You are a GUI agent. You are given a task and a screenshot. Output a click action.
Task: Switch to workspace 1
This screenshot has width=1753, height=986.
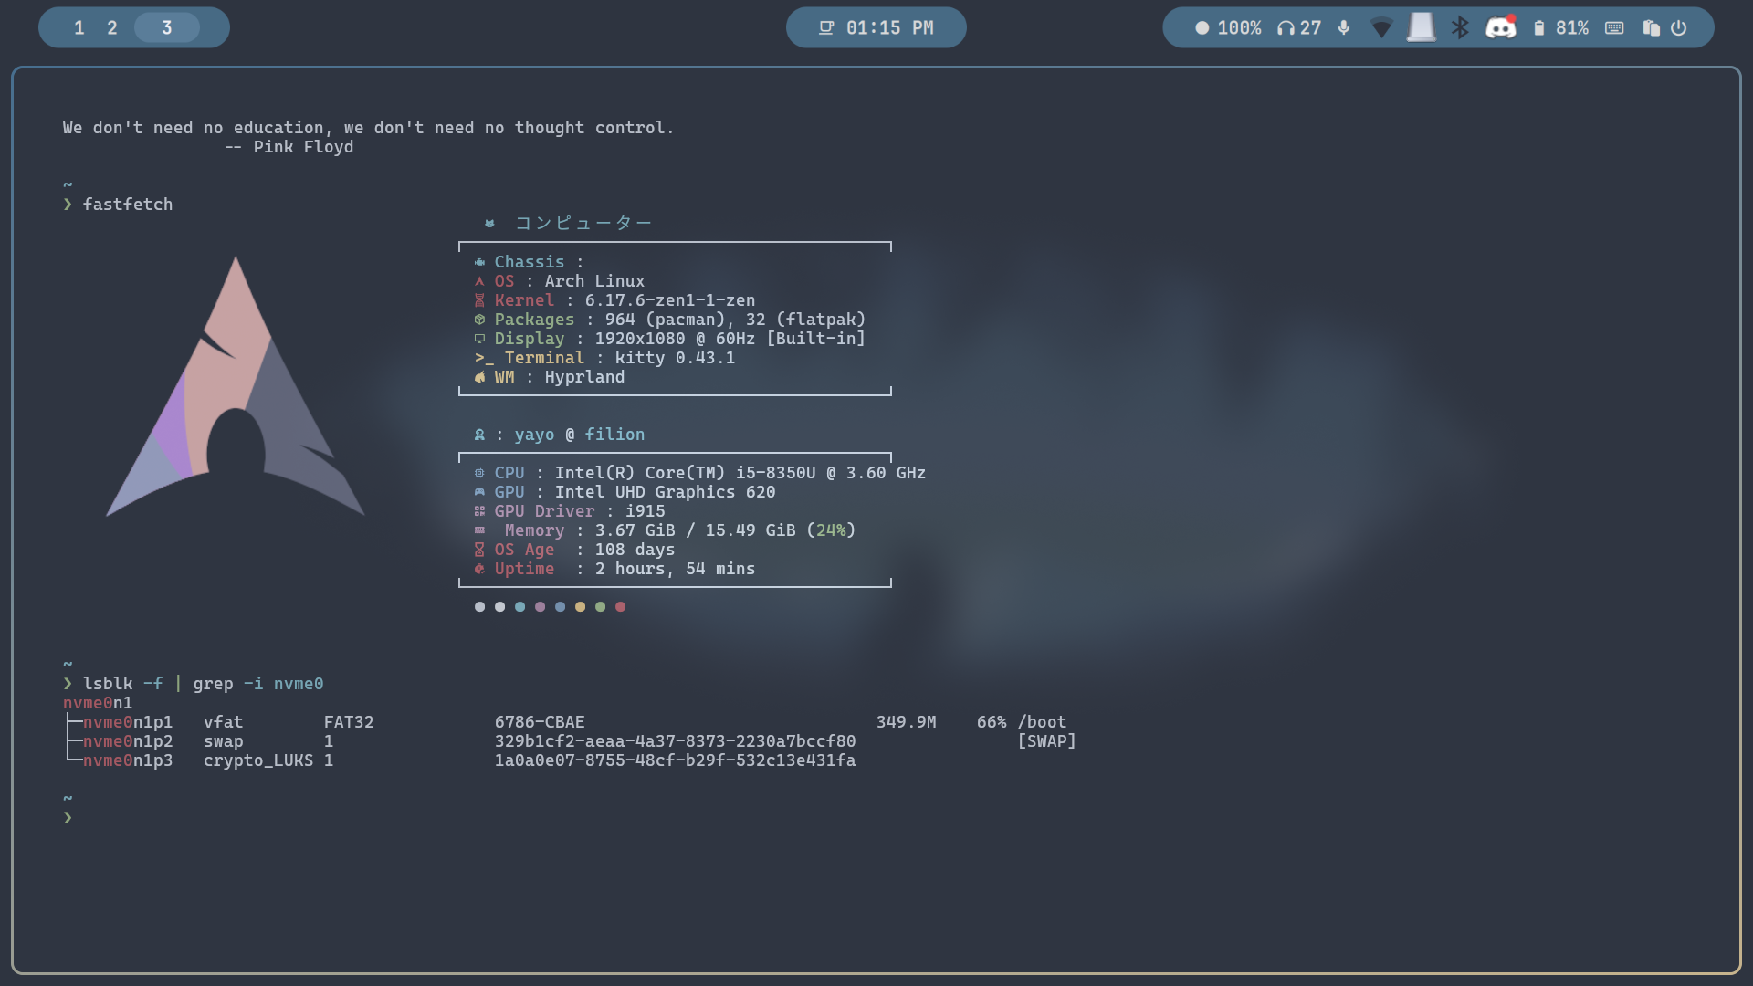[x=79, y=28]
